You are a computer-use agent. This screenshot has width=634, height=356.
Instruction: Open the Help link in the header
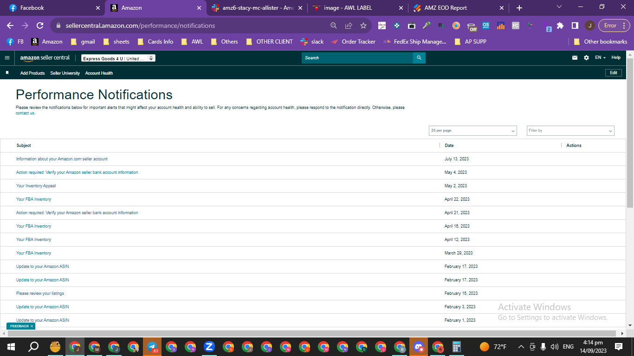click(616, 57)
